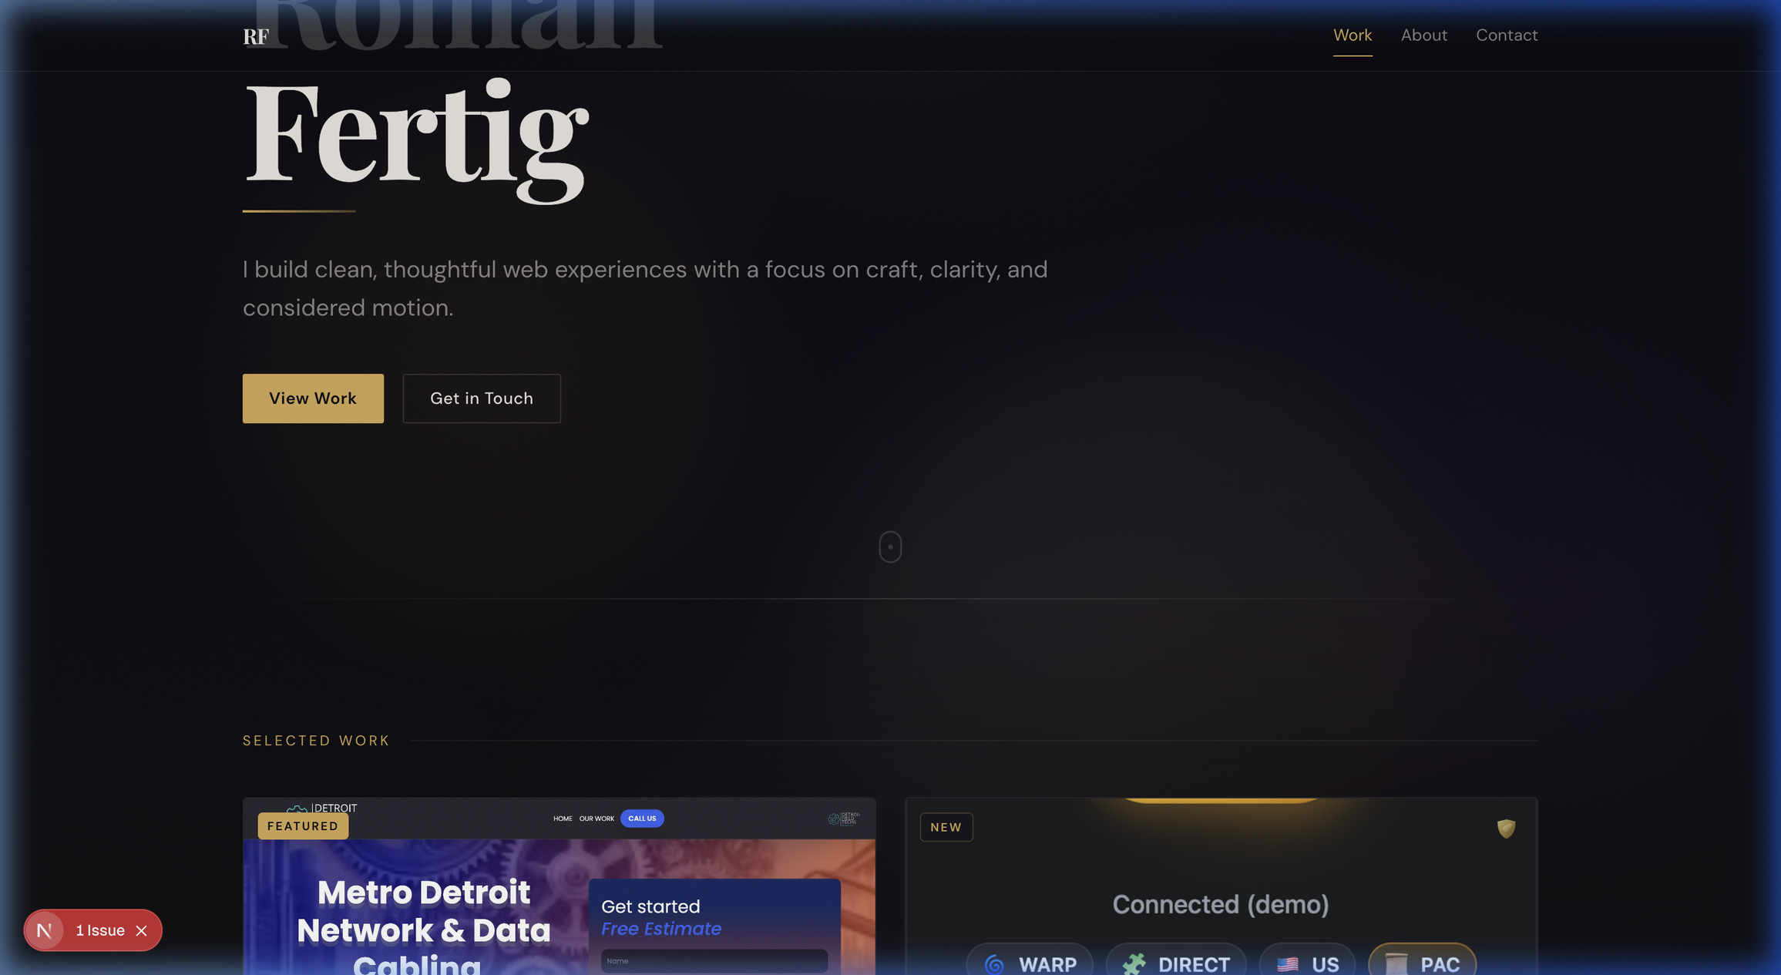
Task: Go to the About nav link
Action: (x=1423, y=35)
